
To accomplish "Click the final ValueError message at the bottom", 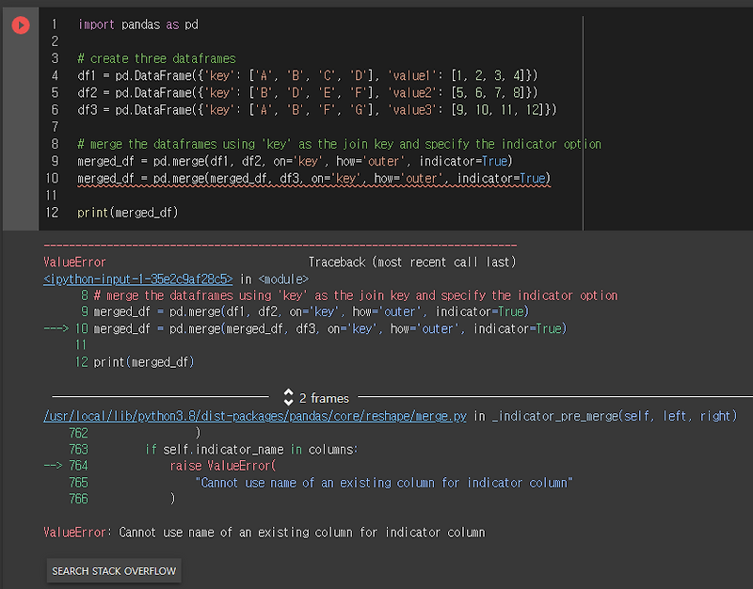I will (264, 533).
